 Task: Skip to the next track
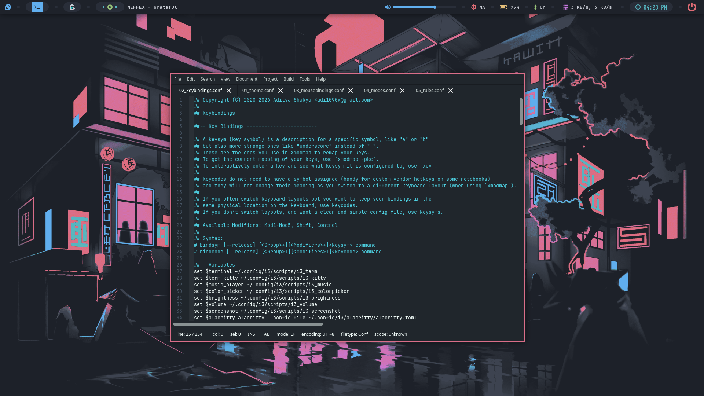click(x=117, y=7)
